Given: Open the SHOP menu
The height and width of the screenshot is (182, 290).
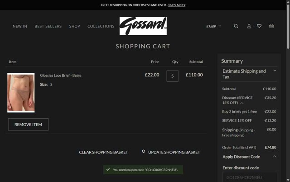Looking at the screenshot, I should tap(74, 26).
